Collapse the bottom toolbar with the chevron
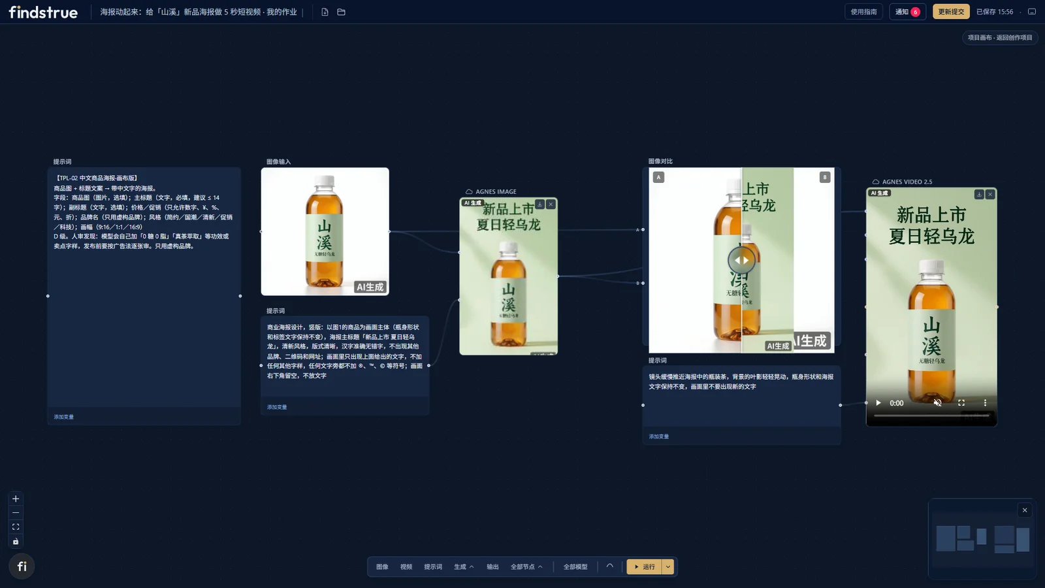1045x588 pixels. pos(610,566)
